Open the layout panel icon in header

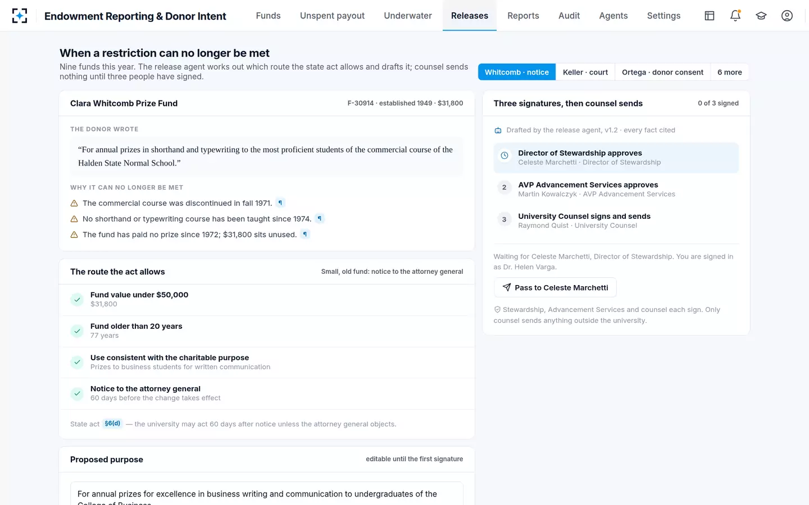click(710, 16)
